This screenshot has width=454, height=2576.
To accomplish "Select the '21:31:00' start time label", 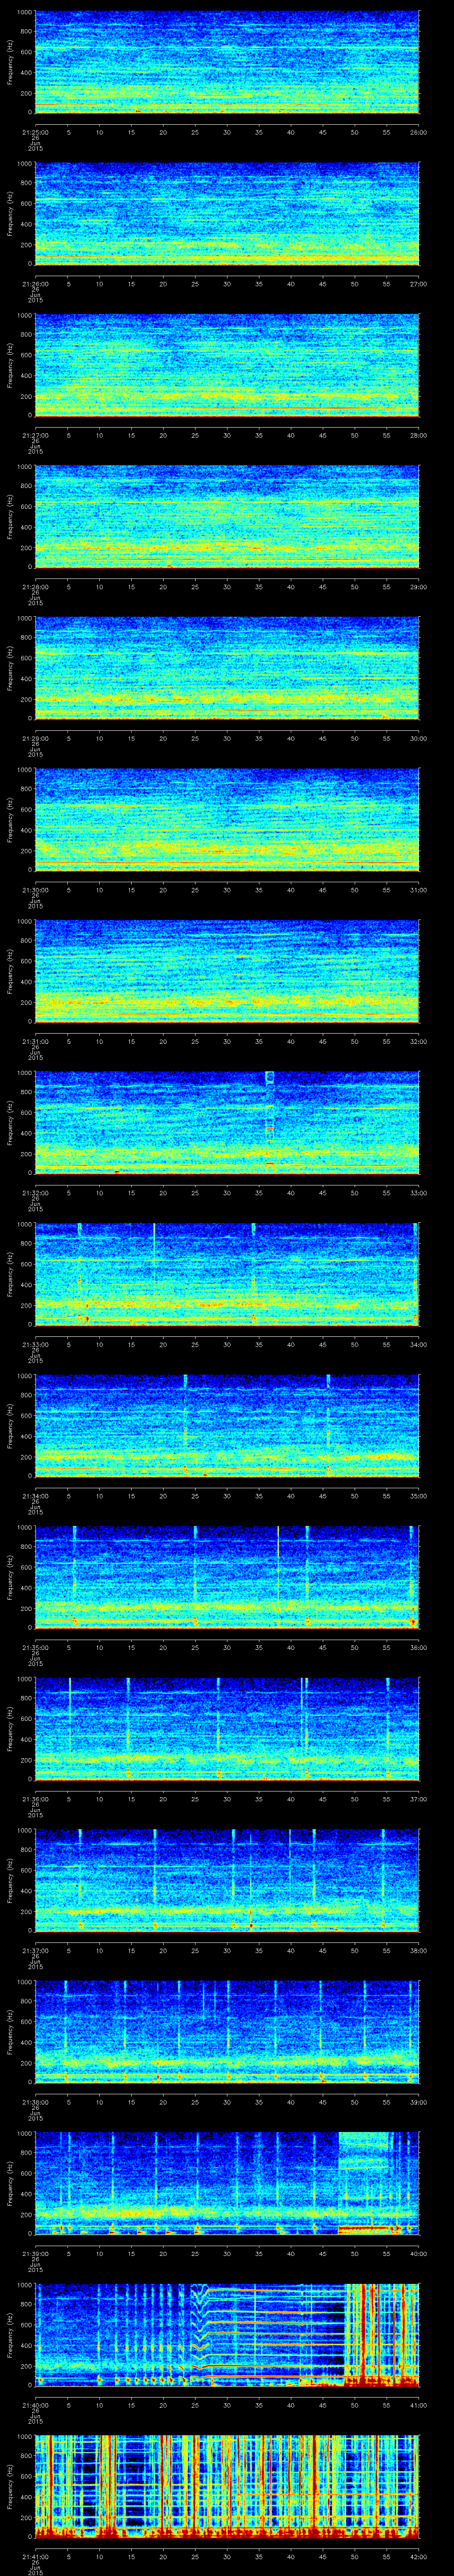I will [35, 1041].
